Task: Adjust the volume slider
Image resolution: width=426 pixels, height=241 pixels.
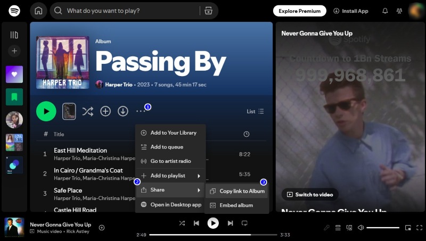Action: pyautogui.click(x=383, y=228)
